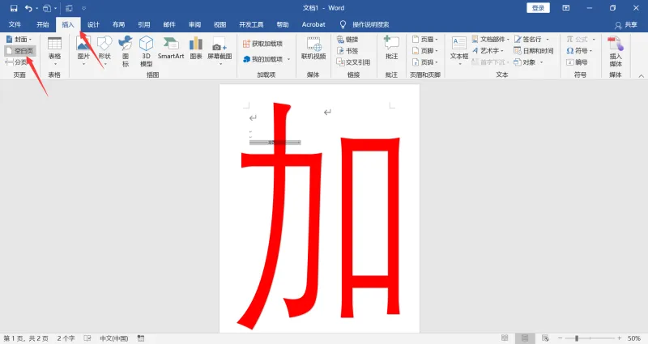648x344 pixels.
Task: Toggle the print layout view button
Action: pyautogui.click(x=525, y=338)
